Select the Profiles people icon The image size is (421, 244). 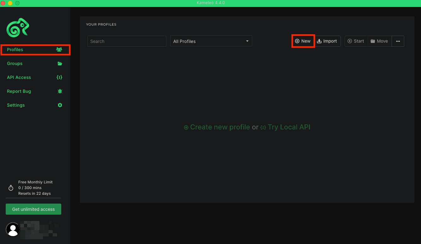(59, 49)
